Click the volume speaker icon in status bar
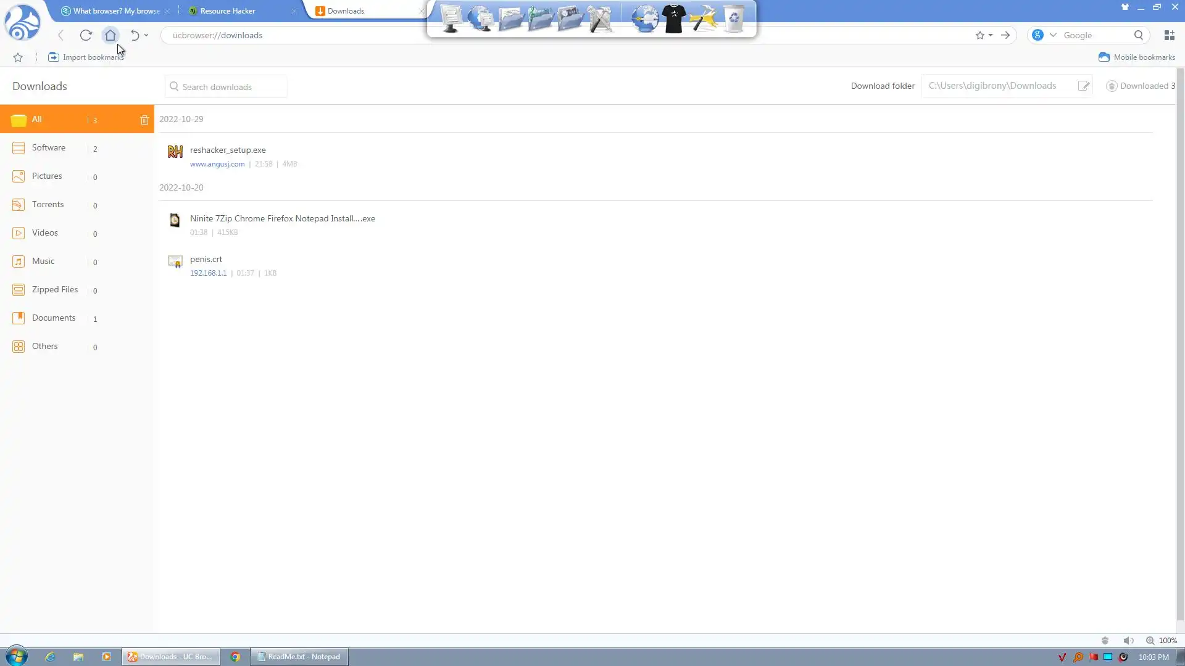The image size is (1185, 666). pos(1128,641)
